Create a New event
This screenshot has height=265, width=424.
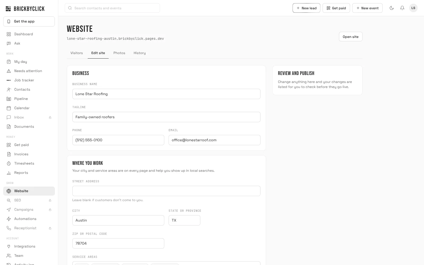click(x=367, y=8)
